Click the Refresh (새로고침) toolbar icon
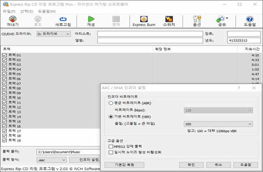Screen dimensions: 263x172 (63, 19)
